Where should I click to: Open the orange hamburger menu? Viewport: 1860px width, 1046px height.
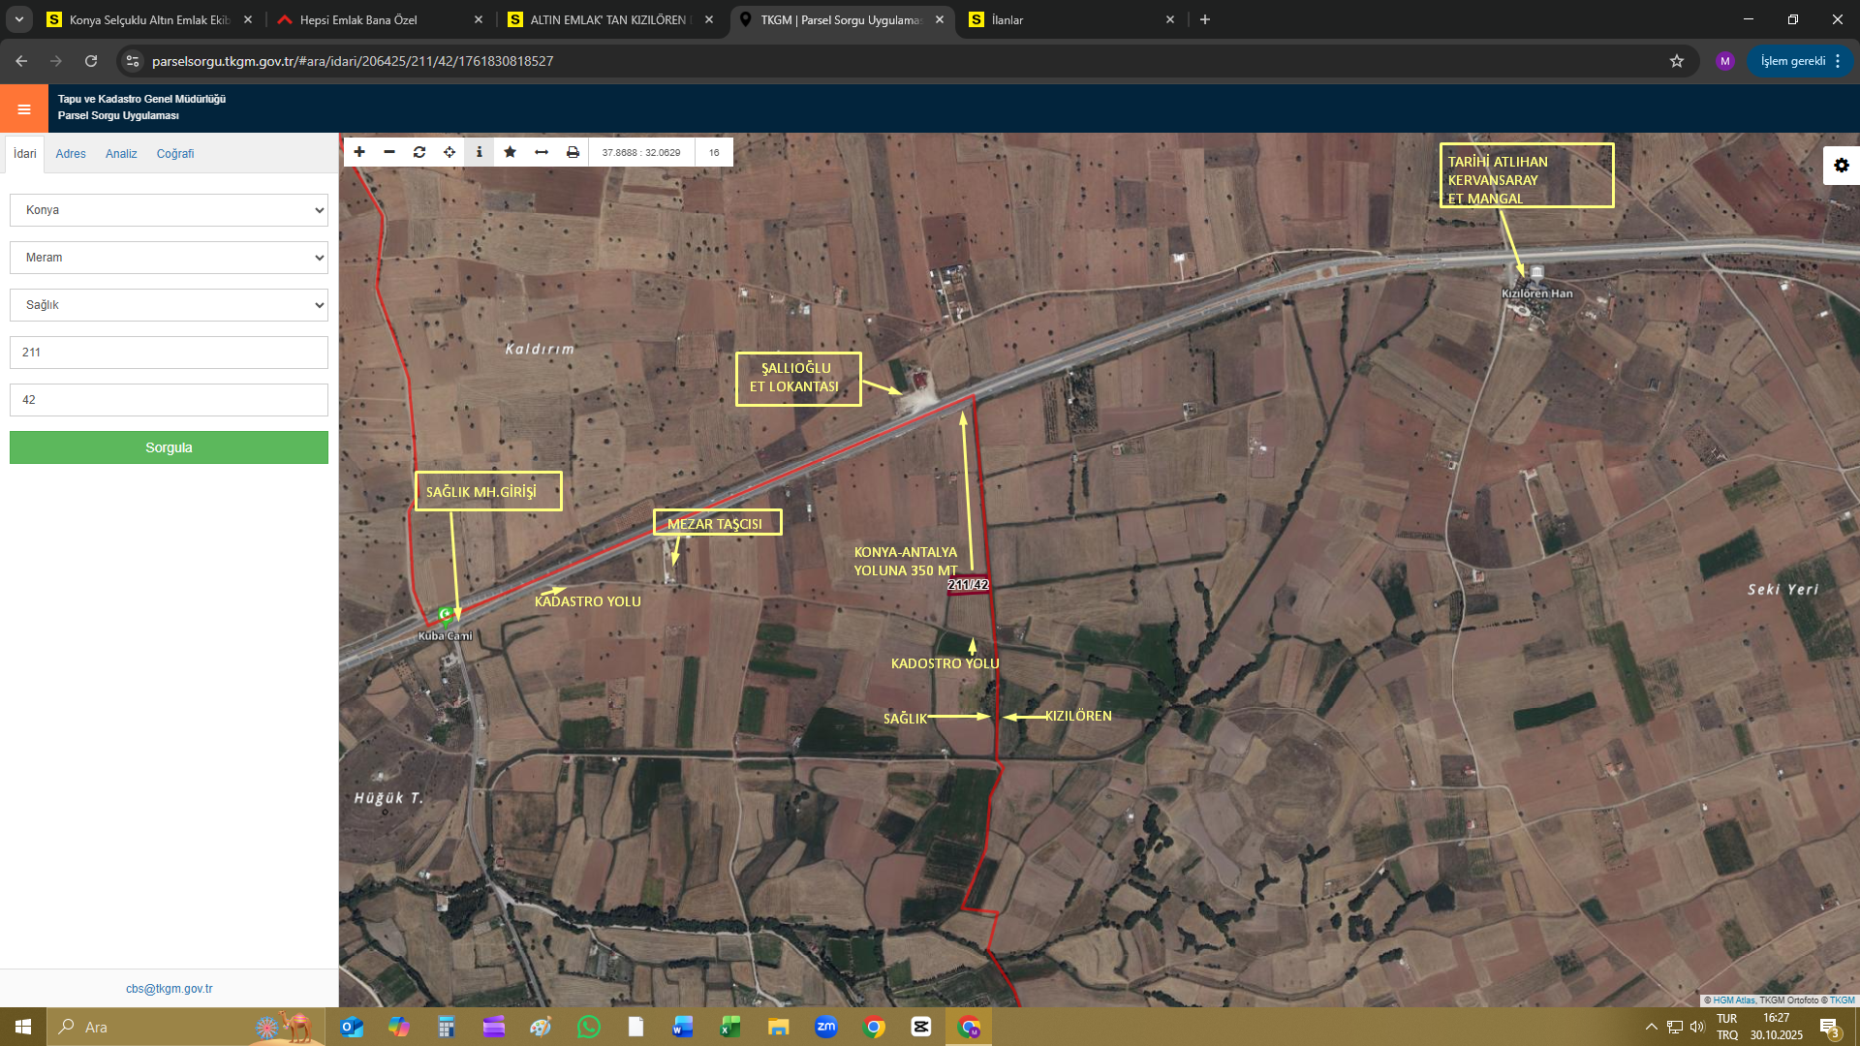pyautogui.click(x=24, y=108)
